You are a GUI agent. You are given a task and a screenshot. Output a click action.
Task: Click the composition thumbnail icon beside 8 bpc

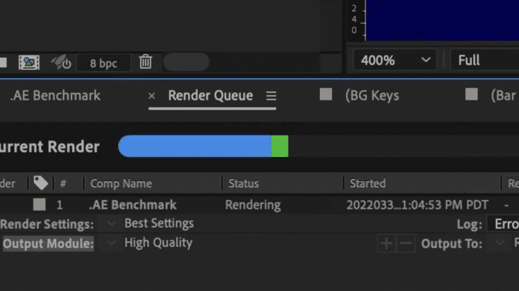click(x=29, y=63)
